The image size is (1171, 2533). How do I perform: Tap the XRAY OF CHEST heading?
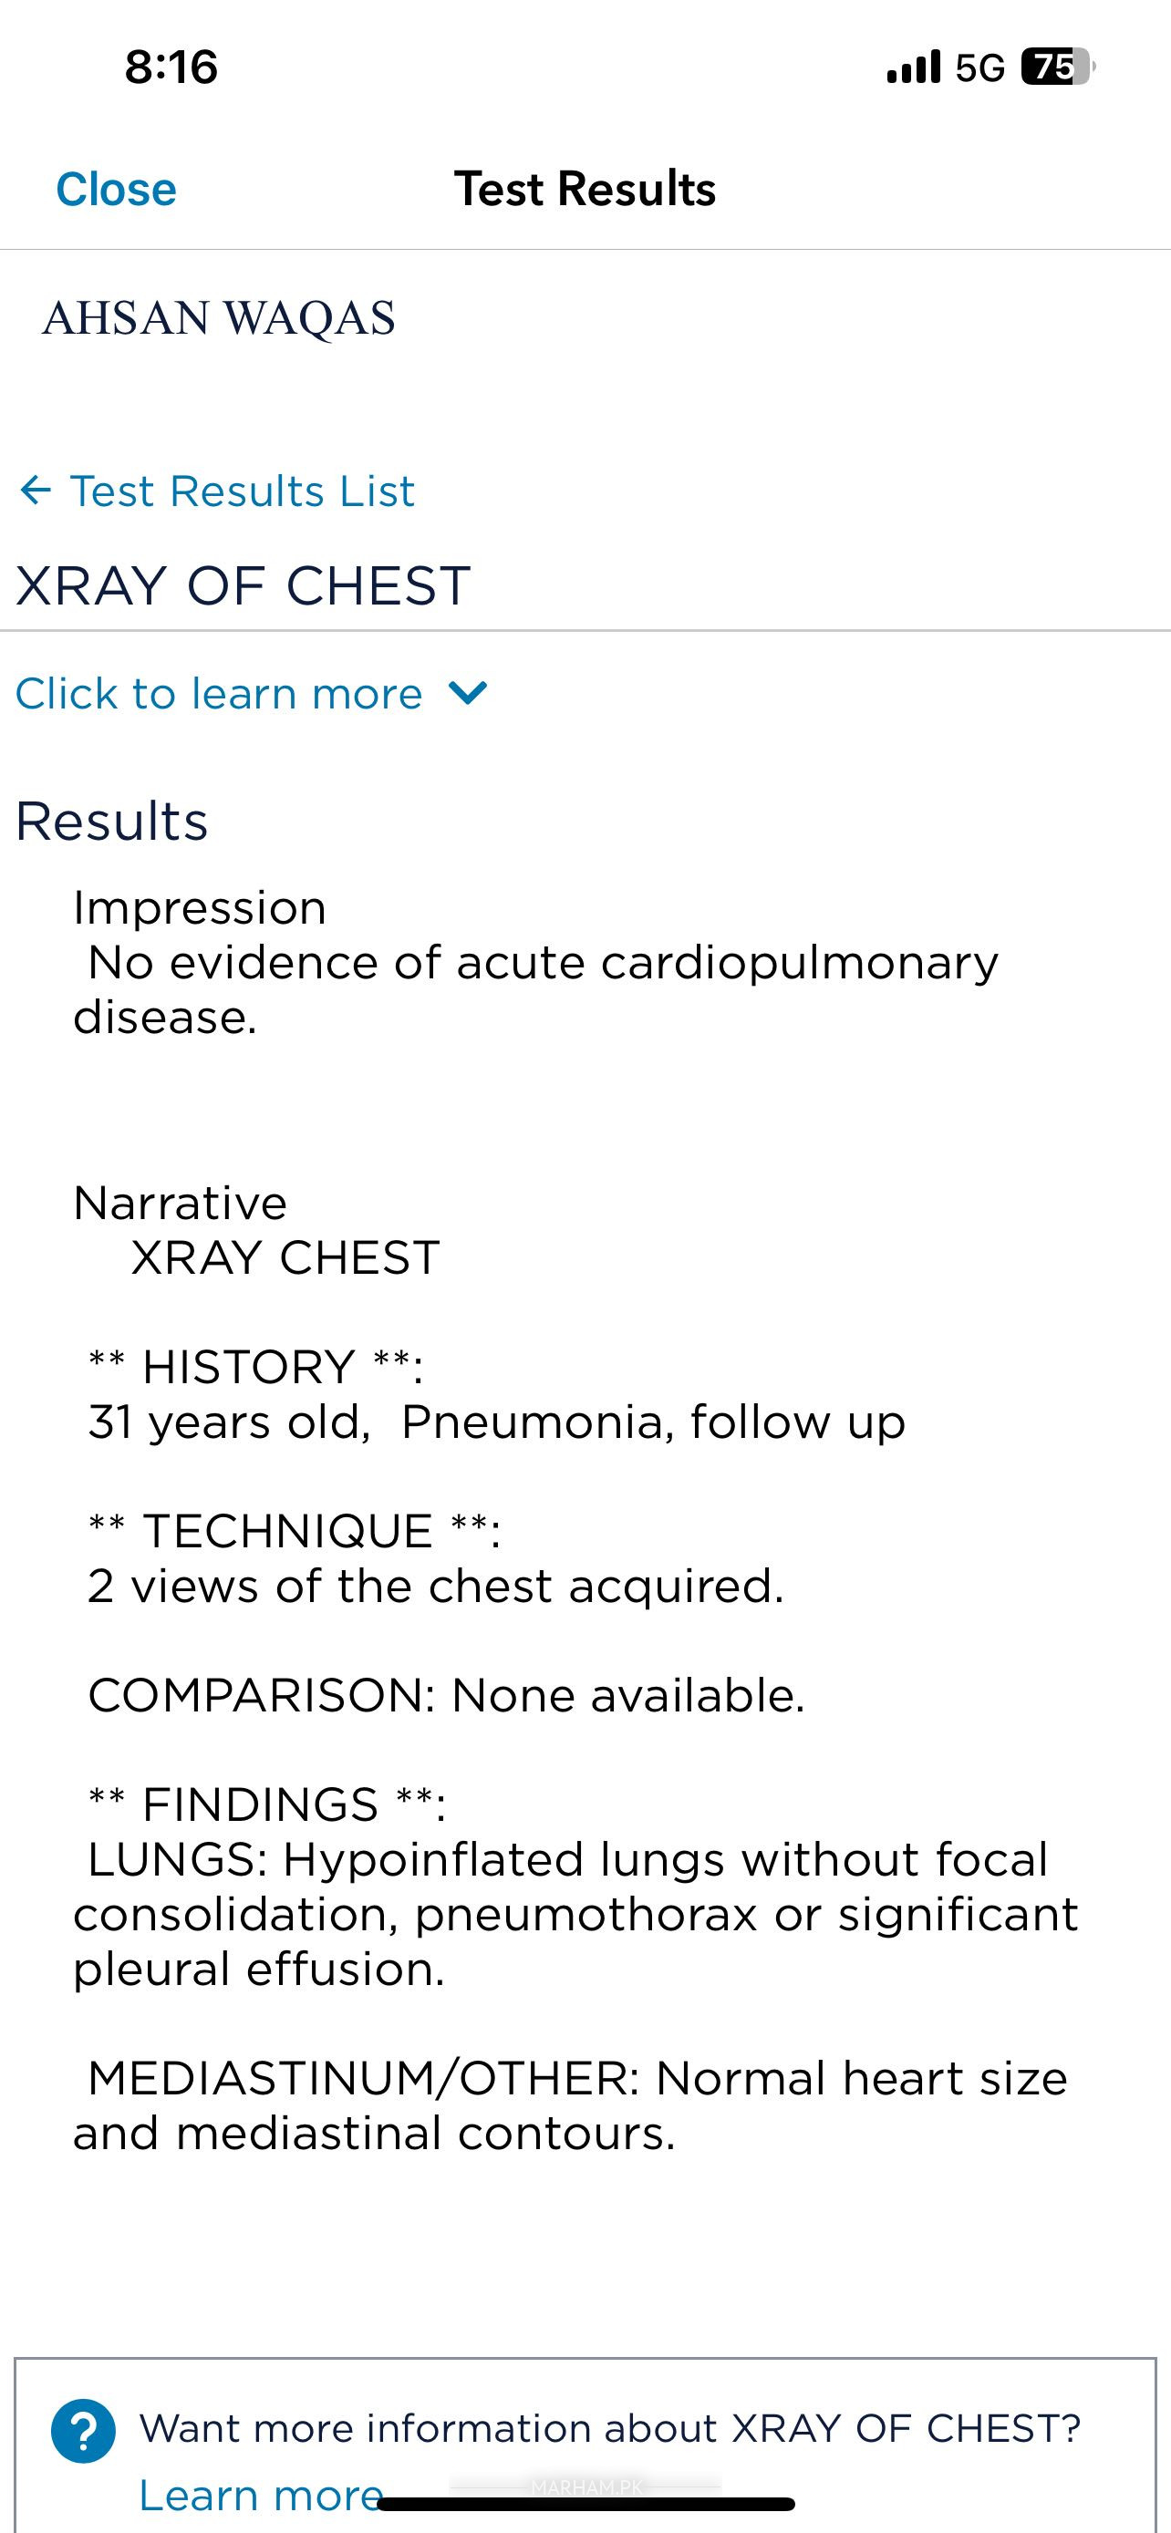tap(243, 586)
